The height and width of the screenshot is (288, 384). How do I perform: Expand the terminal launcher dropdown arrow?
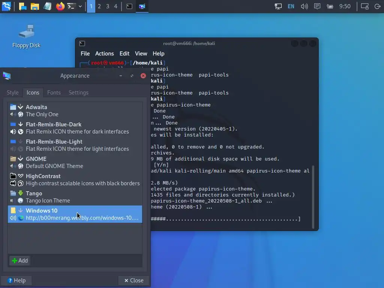pyautogui.click(x=80, y=6)
